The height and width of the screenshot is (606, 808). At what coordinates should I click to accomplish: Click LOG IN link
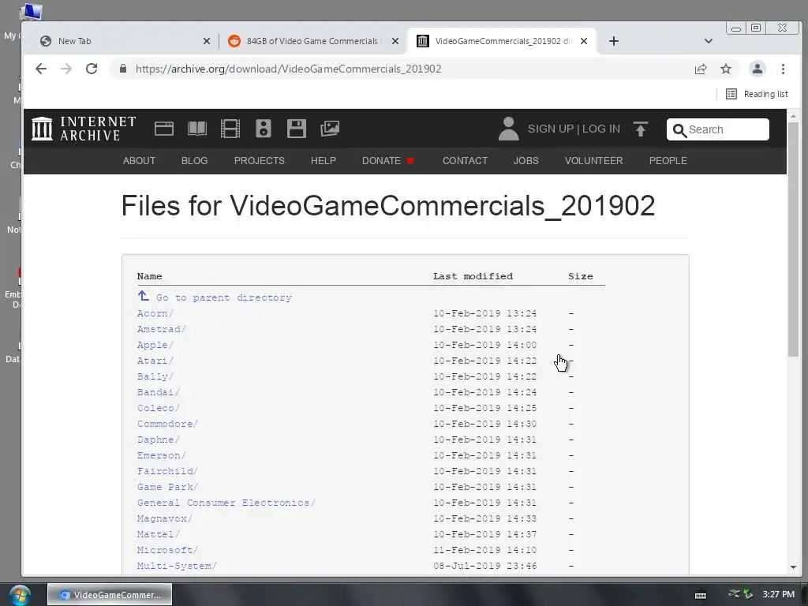(600, 129)
